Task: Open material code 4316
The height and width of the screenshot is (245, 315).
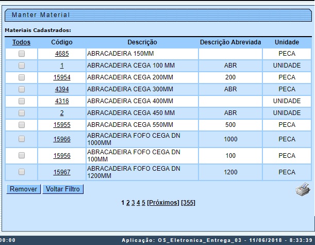Action: pos(62,101)
